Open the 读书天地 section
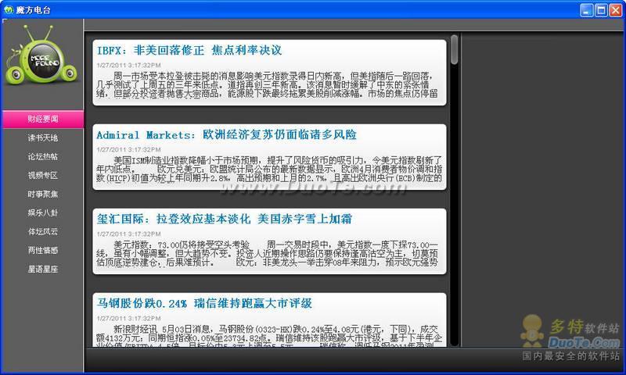626x375 pixels. tap(42, 137)
